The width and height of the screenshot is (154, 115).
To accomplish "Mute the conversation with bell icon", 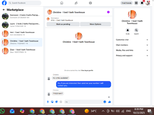I will tap(128, 30).
